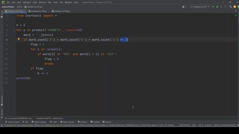This screenshot has width=239, height=134.
Task: Open the Structure tool window sidebar
Action: click(x=1, y=113)
